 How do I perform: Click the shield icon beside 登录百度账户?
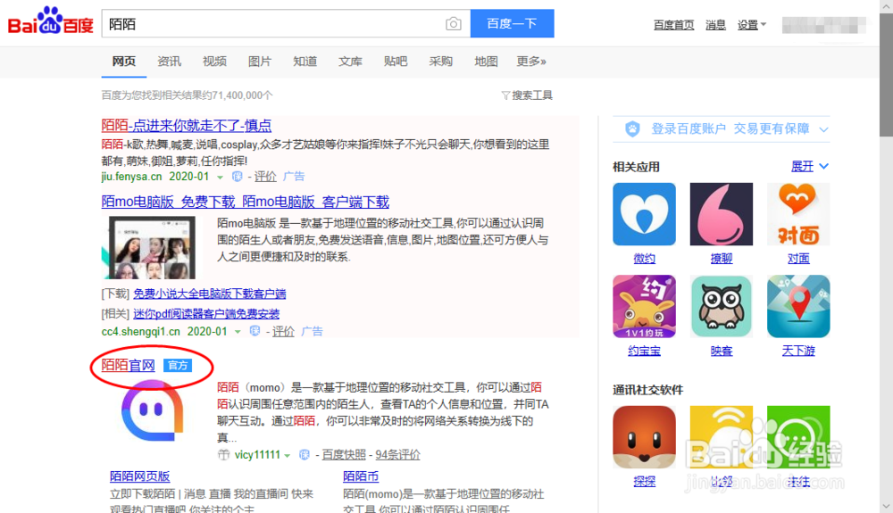tap(632, 129)
